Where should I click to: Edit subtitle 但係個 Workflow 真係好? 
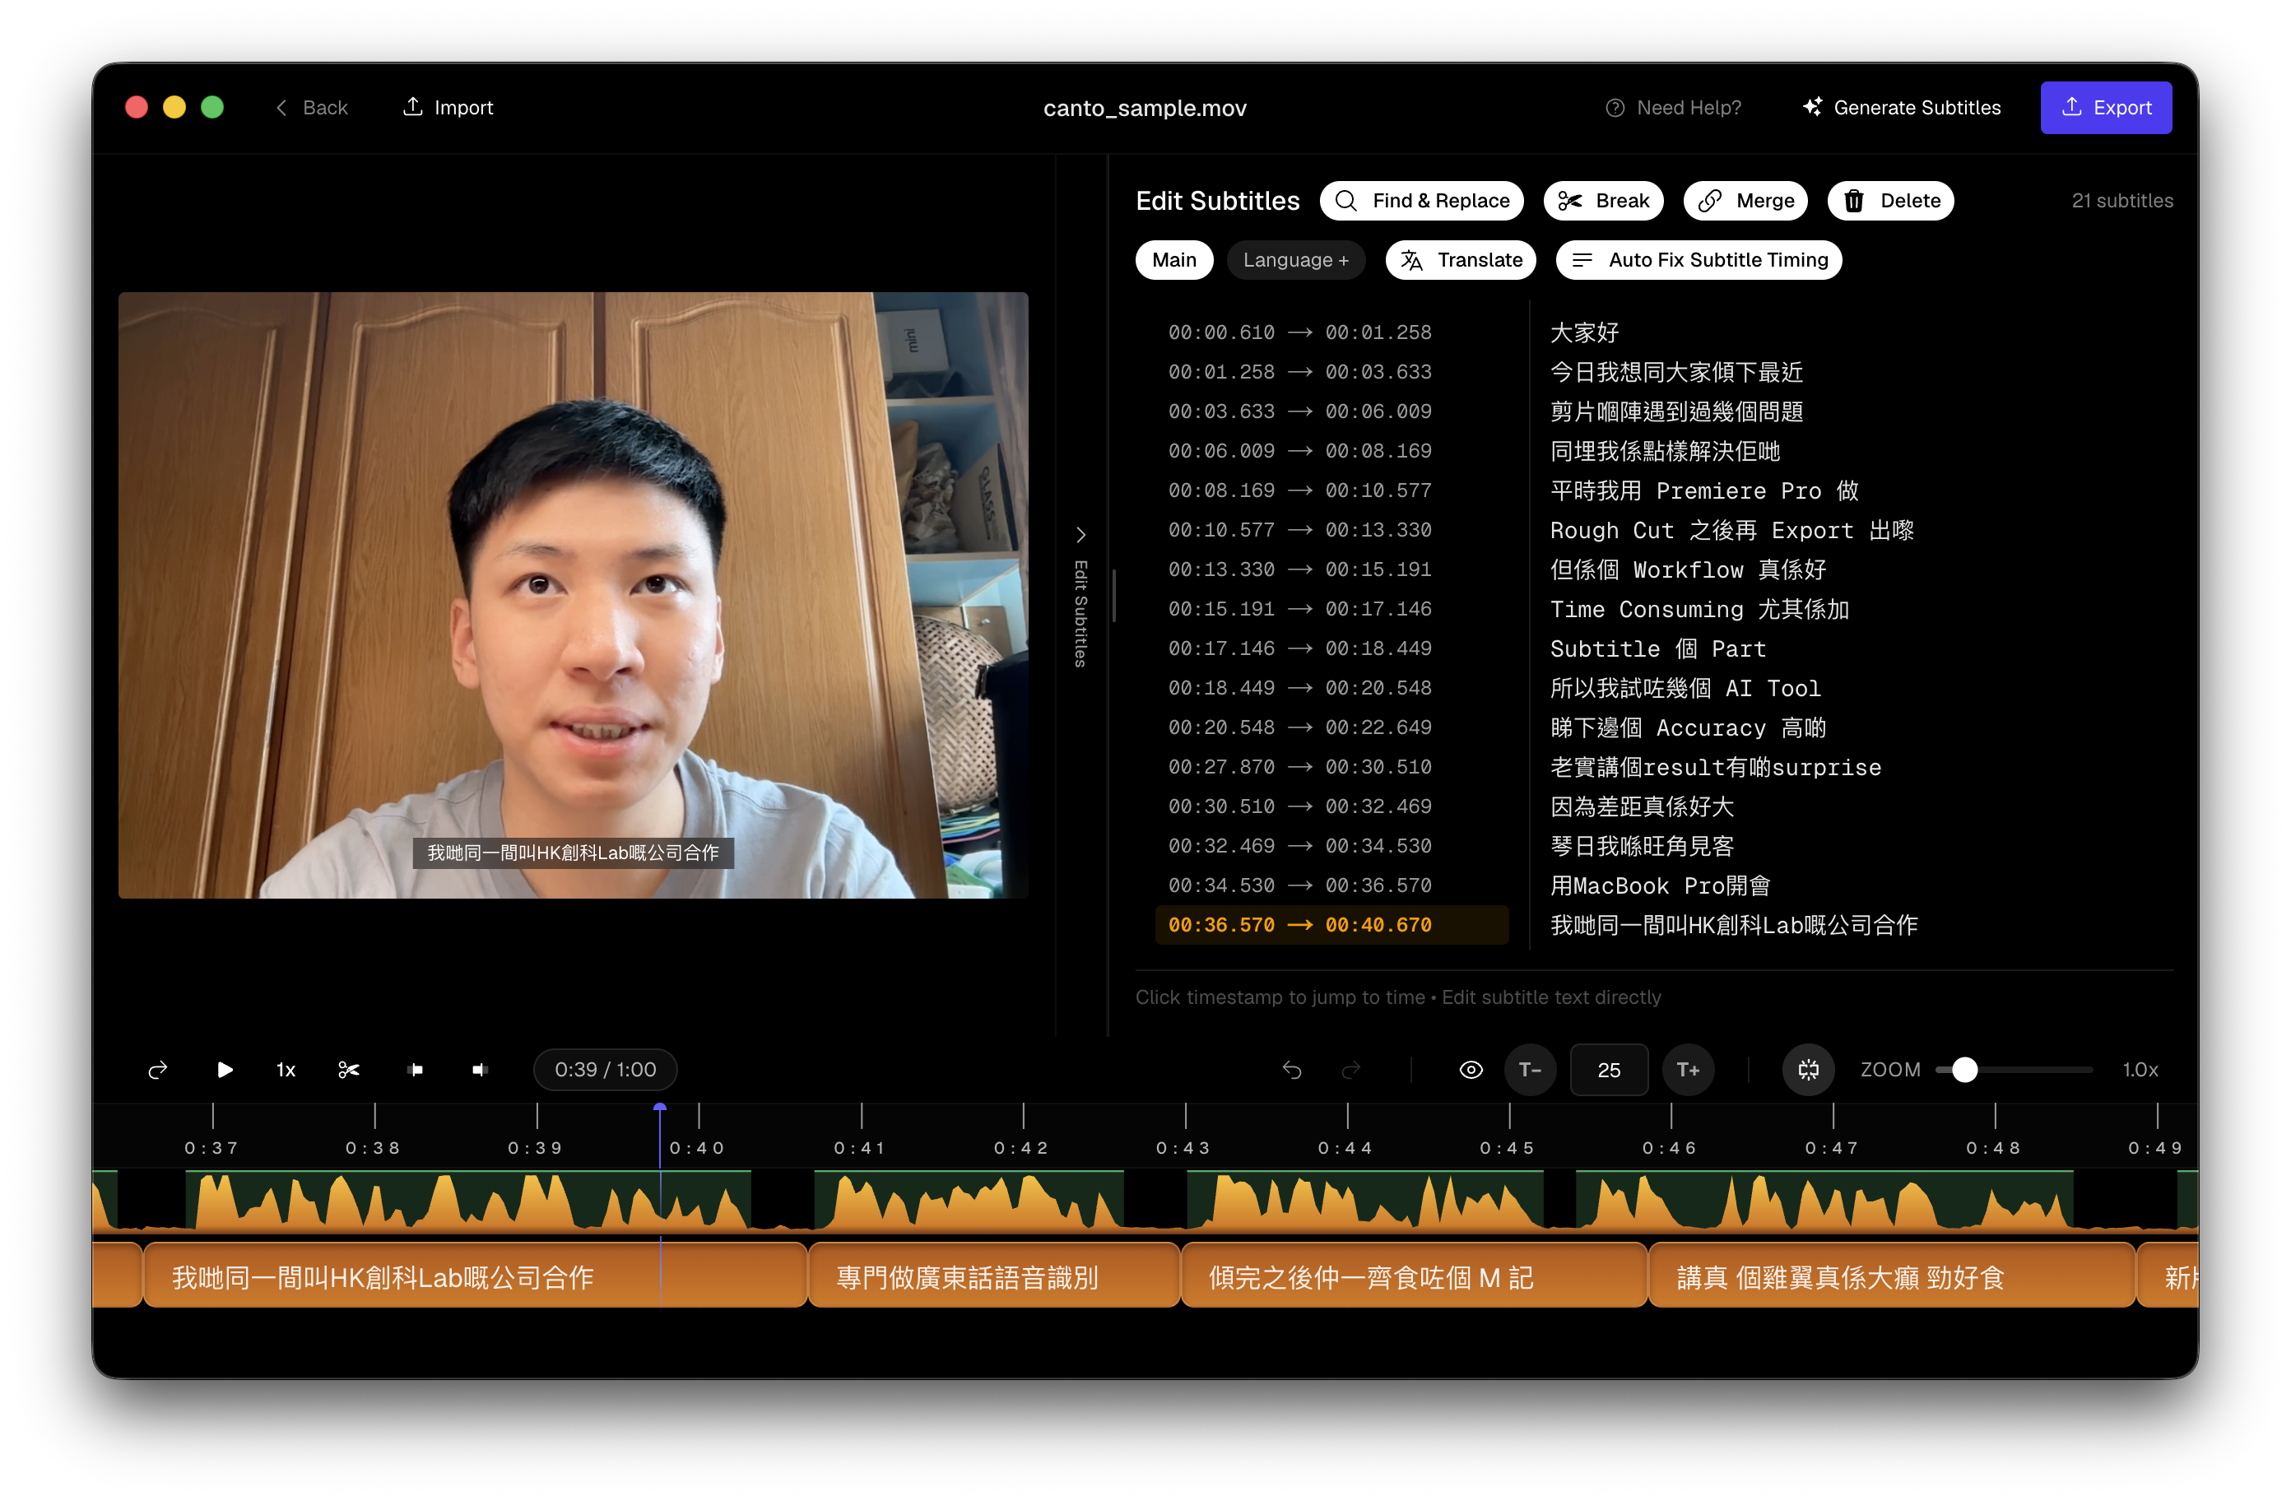(x=1688, y=569)
